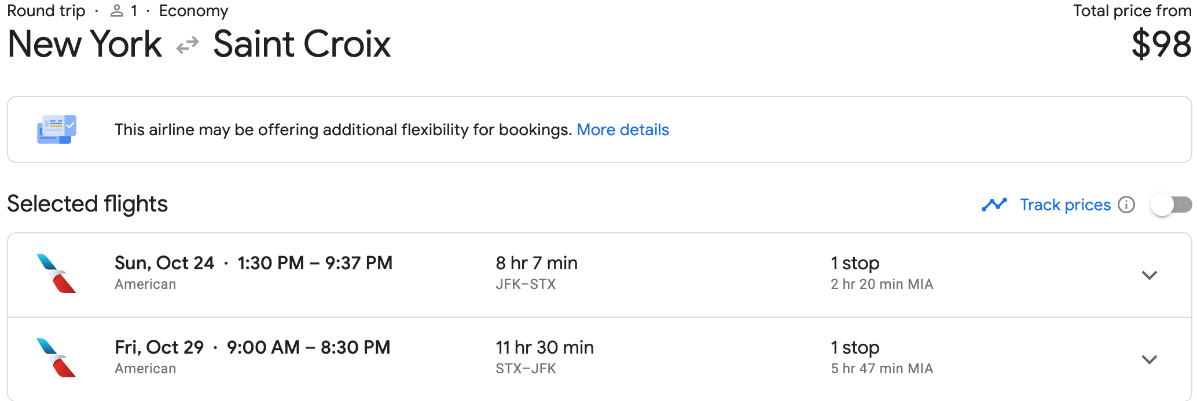This screenshot has width=1197, height=401.
Task: Click the passenger count person icon
Action: [117, 10]
